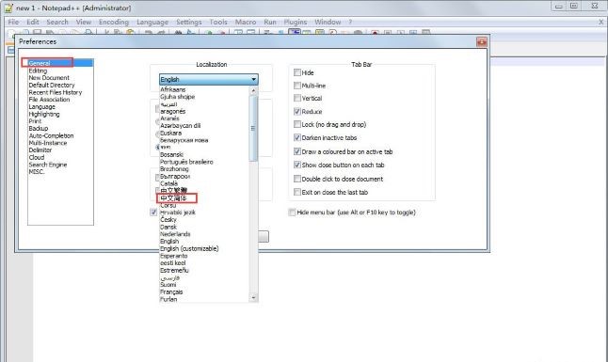Select General in Preferences category list
This screenshot has width=608, height=362.
pyautogui.click(x=60, y=63)
